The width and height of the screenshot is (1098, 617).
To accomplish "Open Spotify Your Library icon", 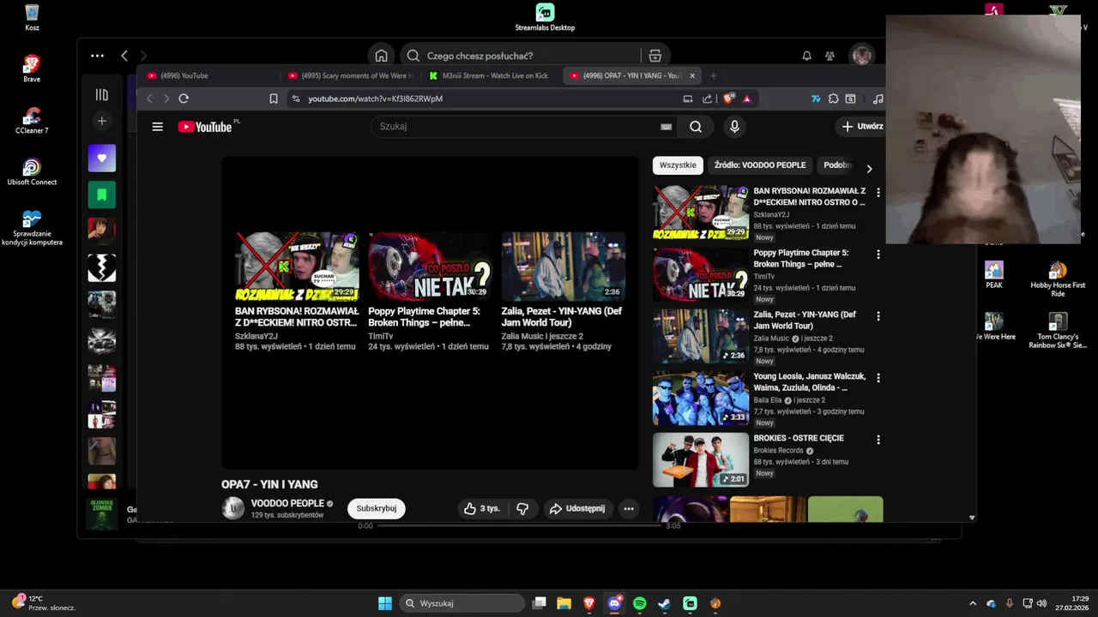I will click(x=101, y=95).
